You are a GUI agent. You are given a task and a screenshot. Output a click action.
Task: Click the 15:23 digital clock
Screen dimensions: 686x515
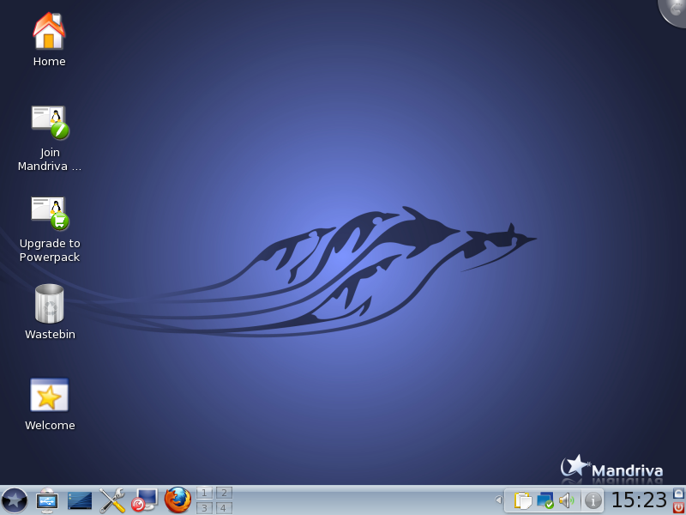click(x=639, y=500)
